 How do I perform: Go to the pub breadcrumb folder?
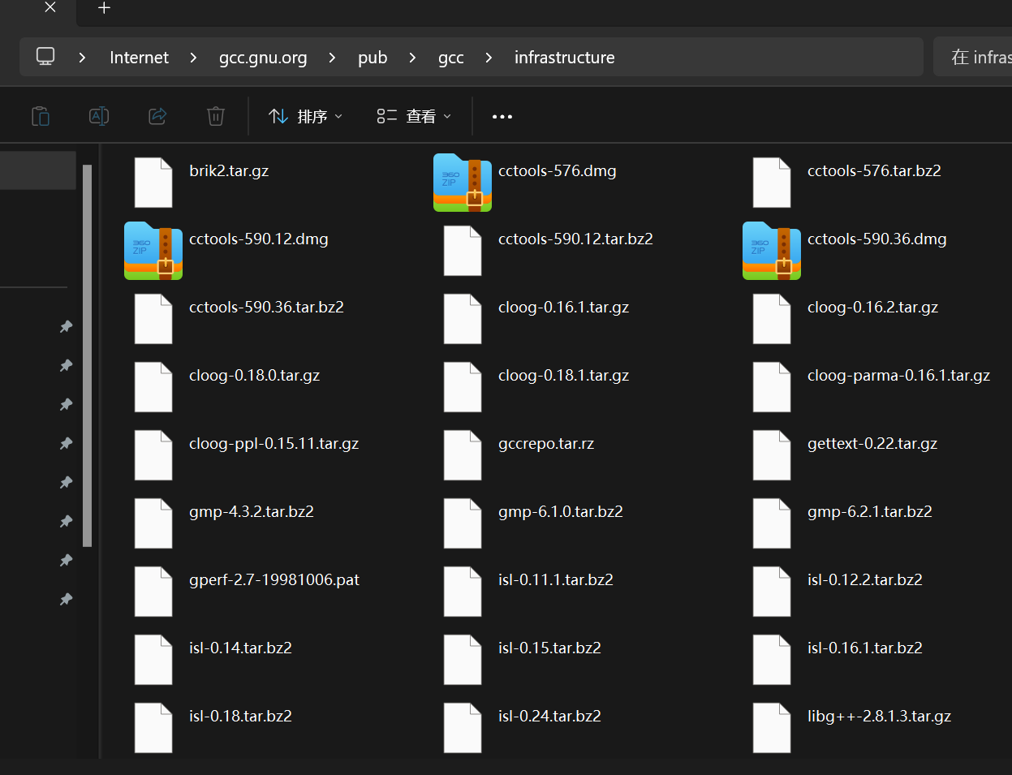[x=373, y=58]
